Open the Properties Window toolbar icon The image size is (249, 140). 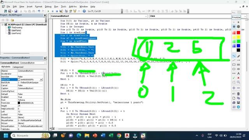70,11
